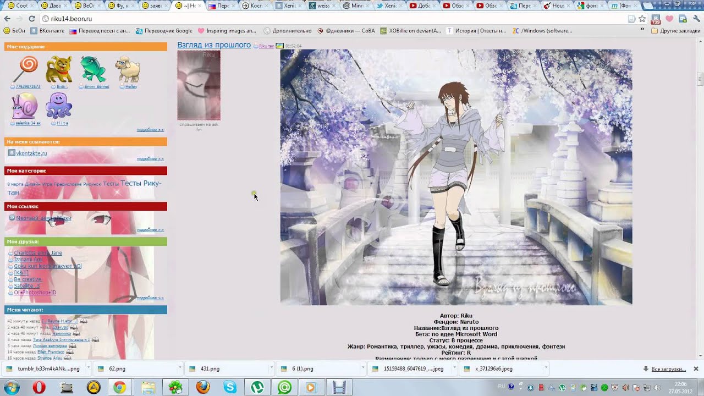The image size is (704, 396).
Task: Open the 15159488 jpeg download item
Action: click(x=409, y=369)
